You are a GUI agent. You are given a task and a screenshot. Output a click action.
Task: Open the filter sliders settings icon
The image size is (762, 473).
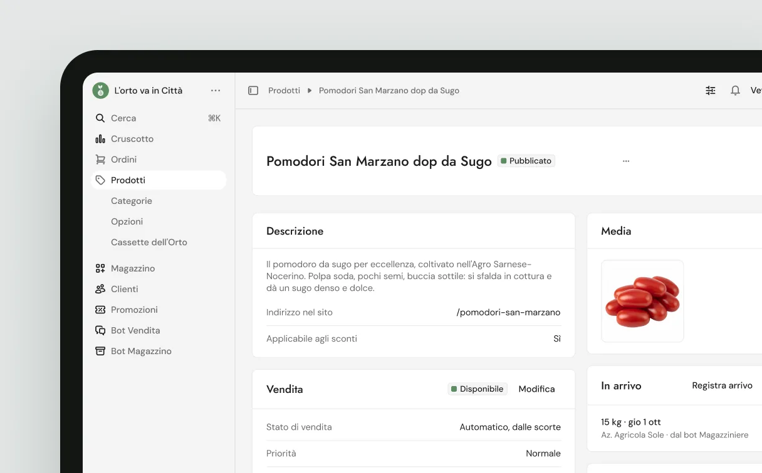pos(711,91)
